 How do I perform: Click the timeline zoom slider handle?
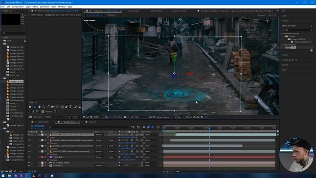tap(167, 172)
